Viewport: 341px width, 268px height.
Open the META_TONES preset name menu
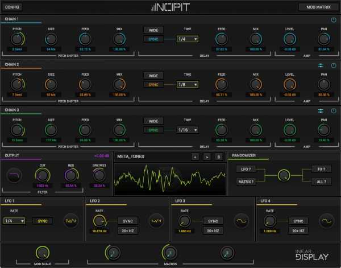(x=131, y=156)
